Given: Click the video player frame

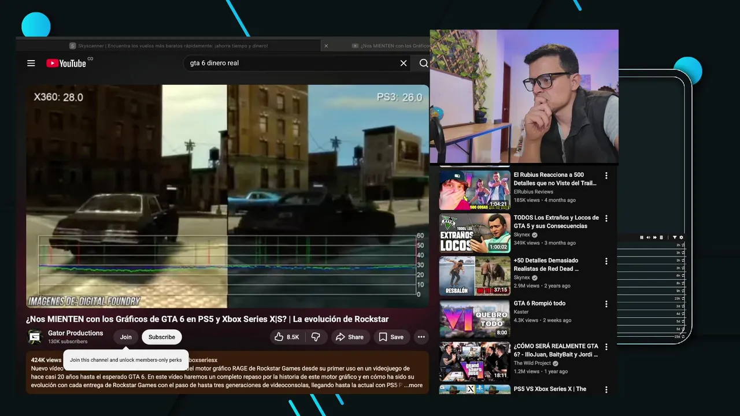Looking at the screenshot, I should click(227, 196).
